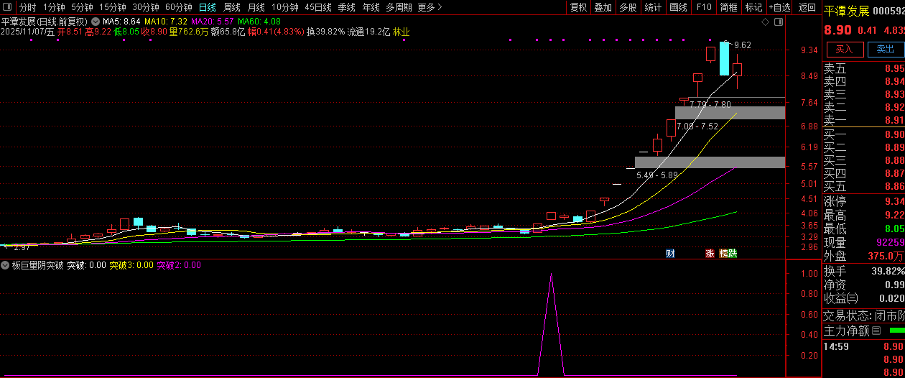The image size is (905, 378).
Task: Select the 日线 daily period
Action: coord(207,7)
